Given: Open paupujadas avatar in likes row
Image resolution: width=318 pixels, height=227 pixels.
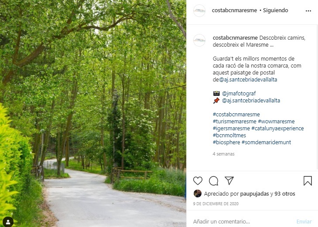Looking at the screenshot, I should (198, 193).
